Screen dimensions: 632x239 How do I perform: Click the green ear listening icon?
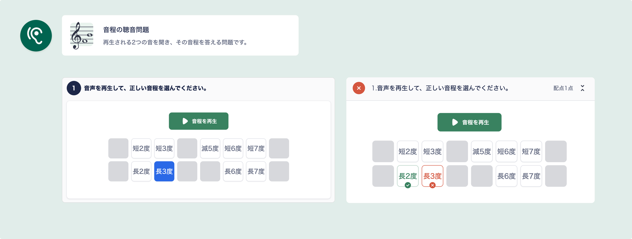[36, 36]
